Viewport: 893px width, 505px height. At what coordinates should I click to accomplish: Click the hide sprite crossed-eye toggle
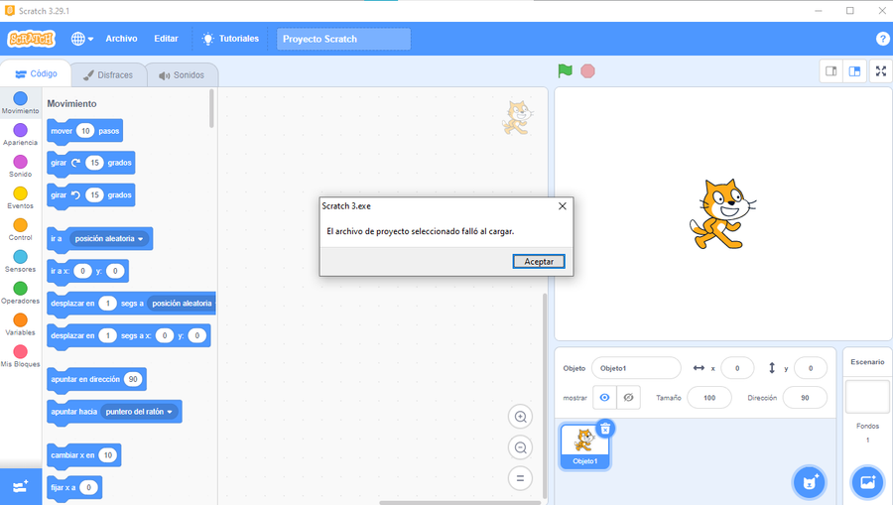(x=629, y=398)
